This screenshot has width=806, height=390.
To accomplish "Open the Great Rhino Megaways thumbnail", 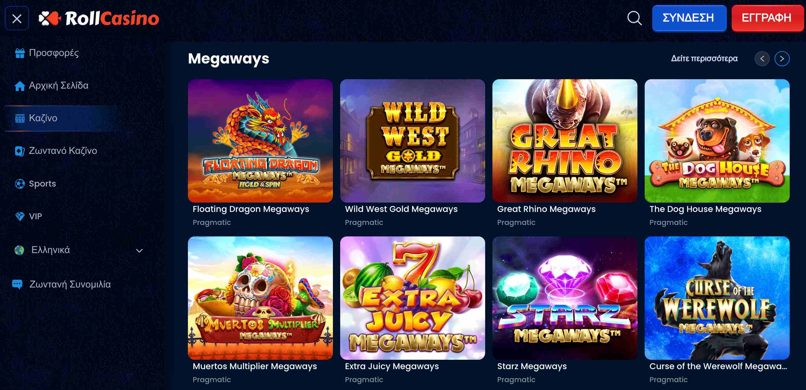I will point(564,141).
